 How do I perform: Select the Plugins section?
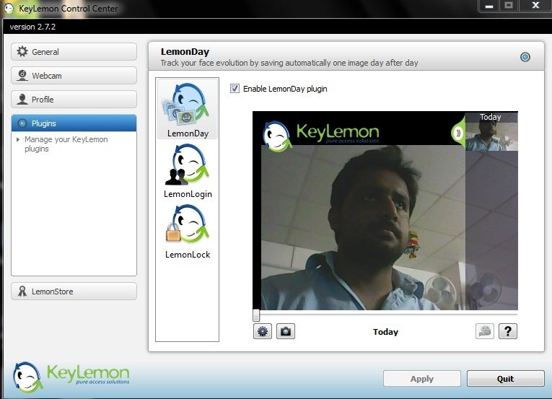tap(74, 123)
